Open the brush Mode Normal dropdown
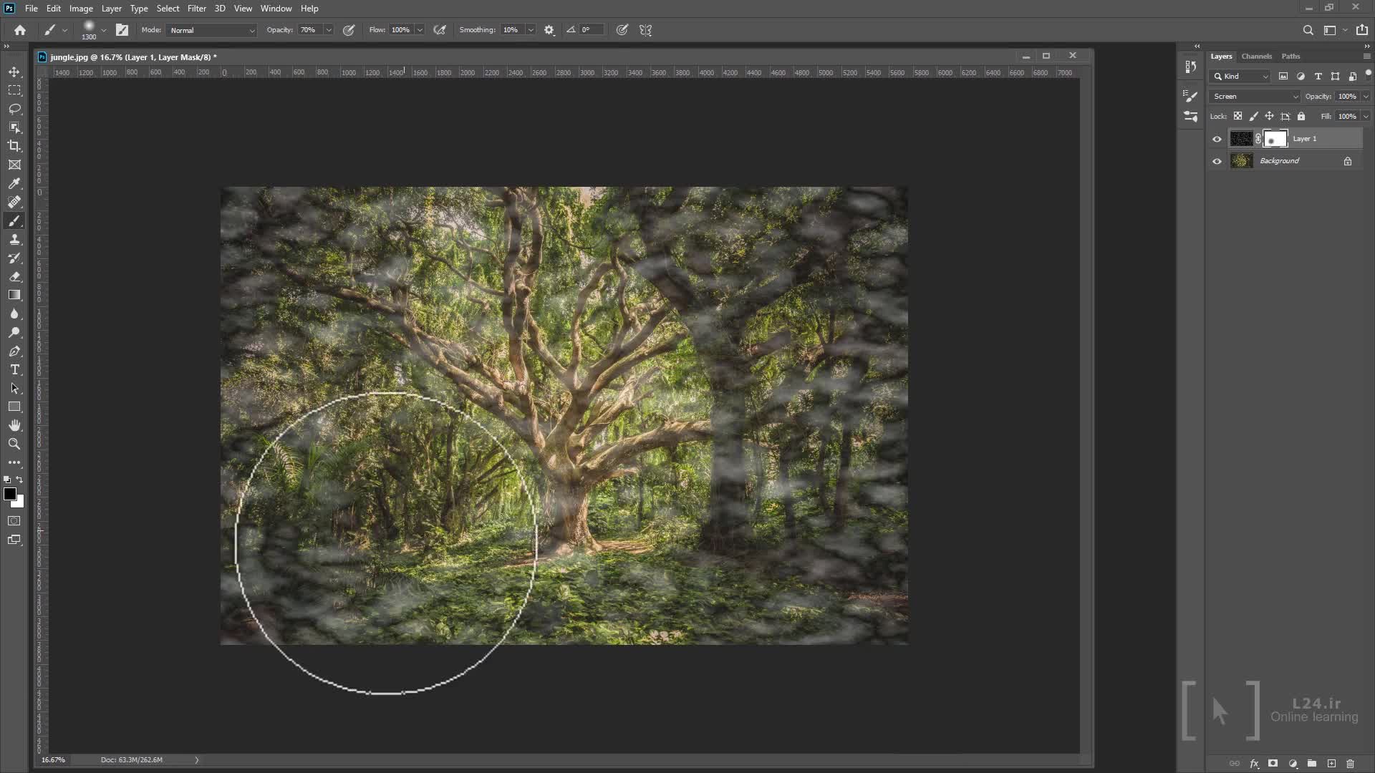Screen dimensions: 1375x773 click(x=211, y=30)
